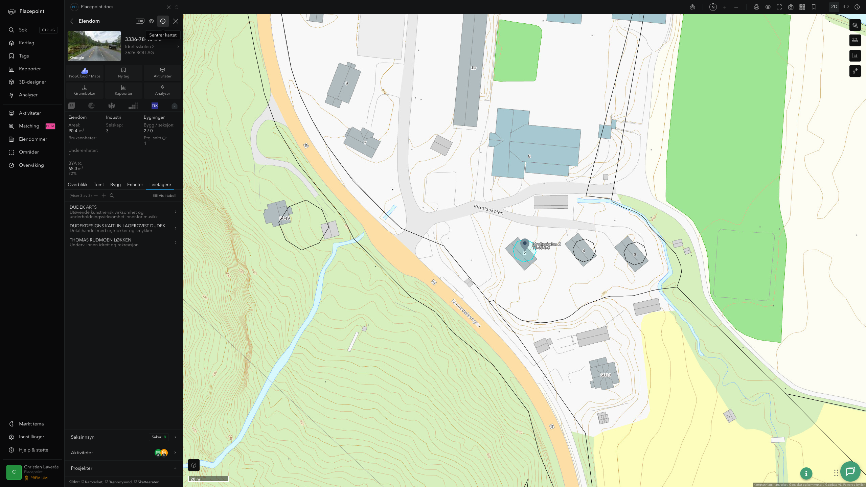
Task: Click Vis i tabell link
Action: point(165,195)
